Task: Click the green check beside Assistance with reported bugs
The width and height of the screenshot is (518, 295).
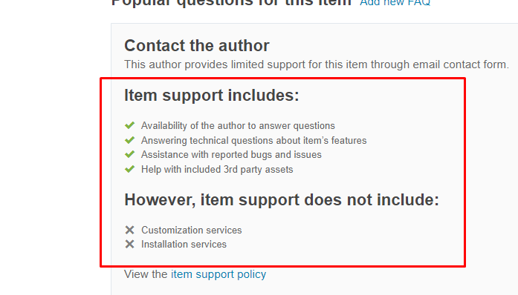Action: 129,154
